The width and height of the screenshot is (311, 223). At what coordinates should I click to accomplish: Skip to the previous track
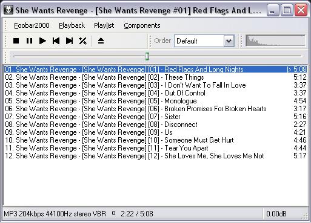click(x=56, y=41)
